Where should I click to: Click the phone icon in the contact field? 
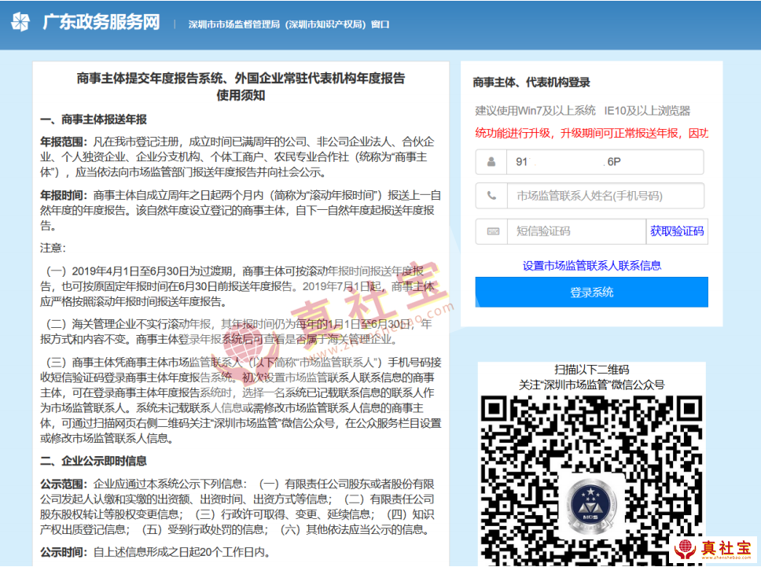[x=491, y=196]
